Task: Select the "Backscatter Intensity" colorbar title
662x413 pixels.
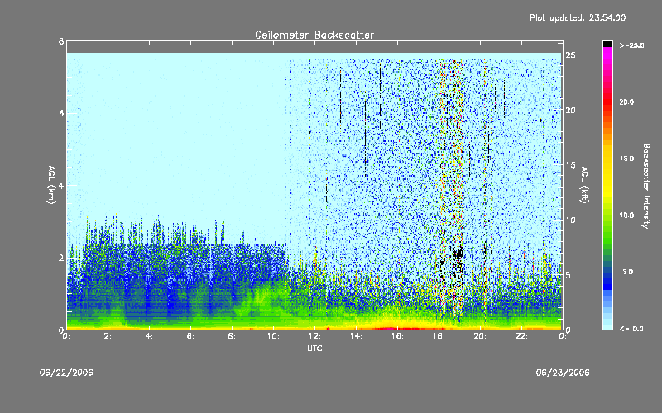Action: pyautogui.click(x=646, y=186)
